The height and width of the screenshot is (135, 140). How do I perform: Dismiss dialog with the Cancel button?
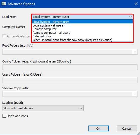tap(127, 129)
